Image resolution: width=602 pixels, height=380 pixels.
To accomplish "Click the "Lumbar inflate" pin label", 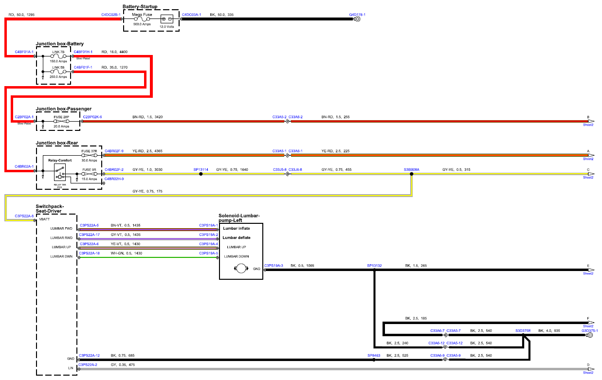I will (237, 228).
